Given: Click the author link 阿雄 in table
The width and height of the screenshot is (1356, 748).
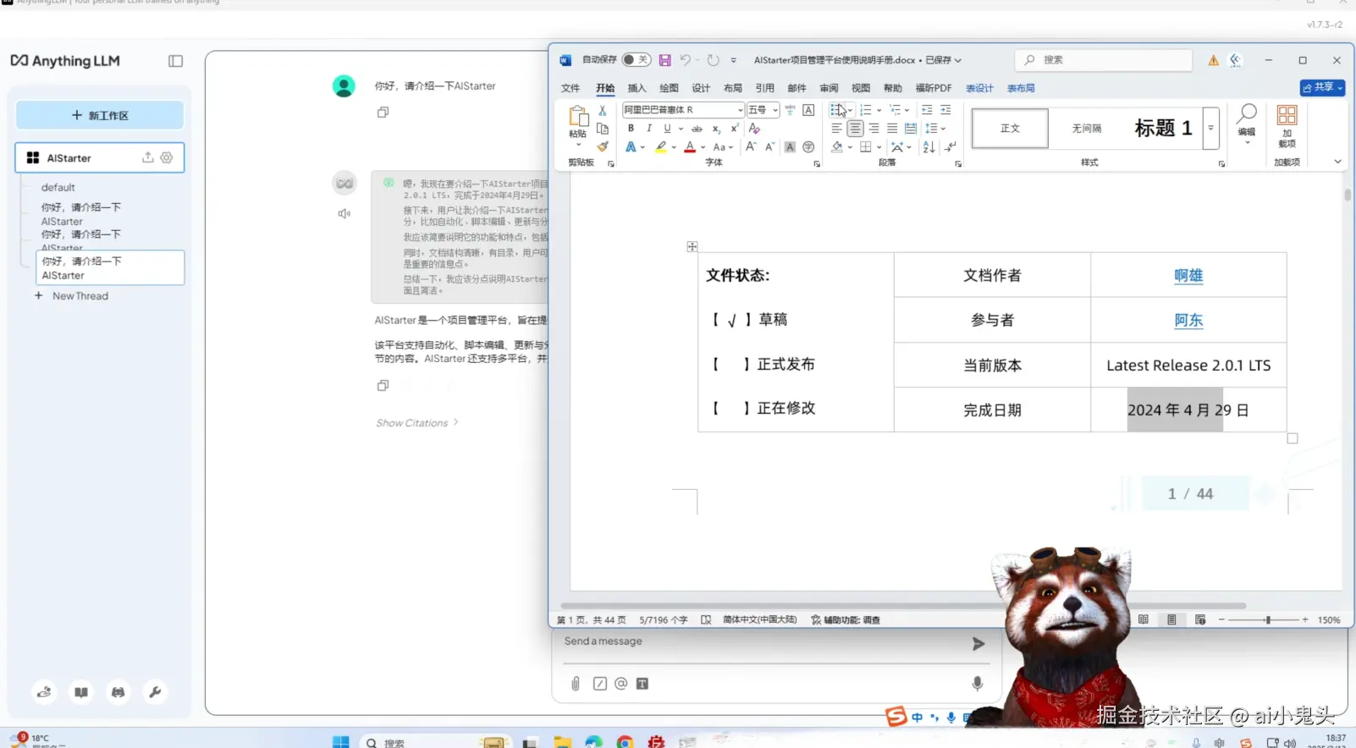Looking at the screenshot, I should pyautogui.click(x=1188, y=275).
